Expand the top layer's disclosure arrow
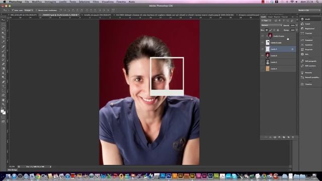Viewport: 322px width, 181px height. [267, 36]
